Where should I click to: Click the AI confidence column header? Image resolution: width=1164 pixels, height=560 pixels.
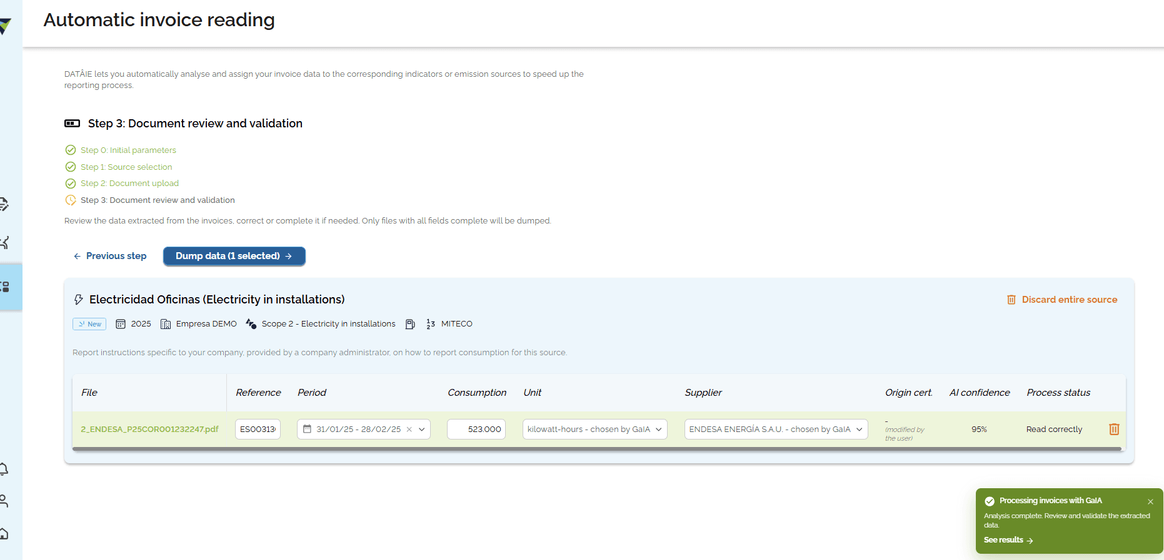tap(980, 393)
